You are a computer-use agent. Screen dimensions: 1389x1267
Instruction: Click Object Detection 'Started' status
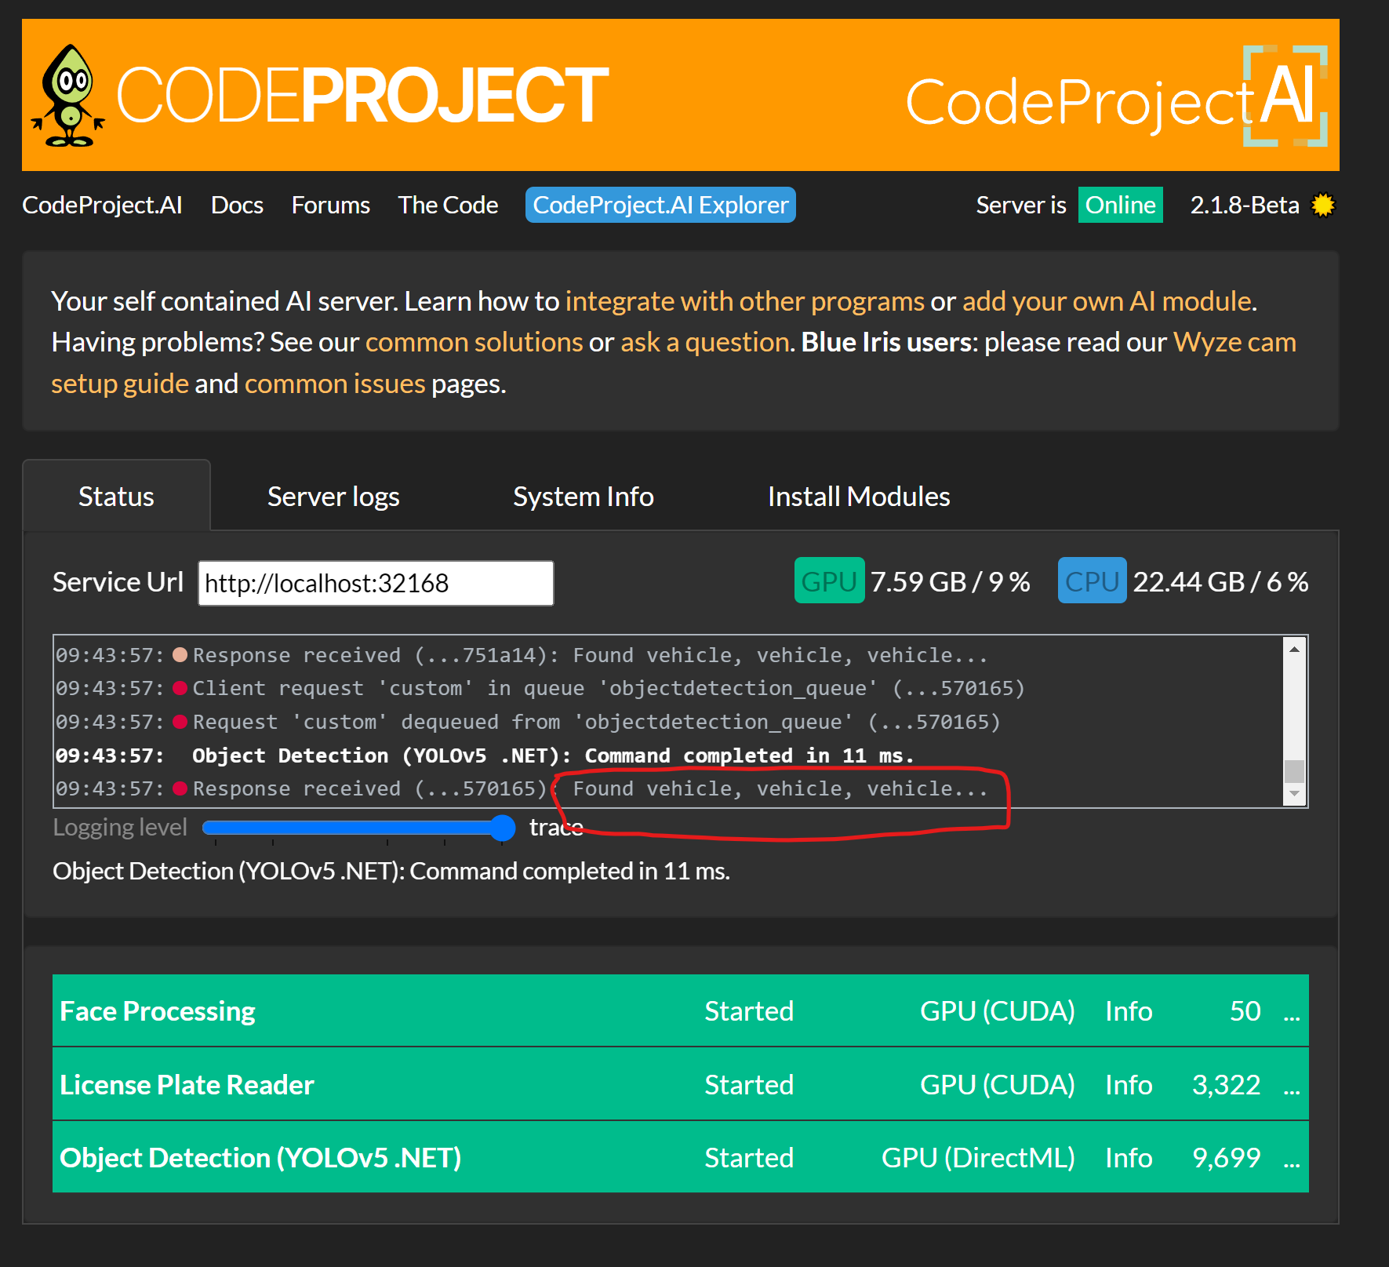tap(749, 1157)
